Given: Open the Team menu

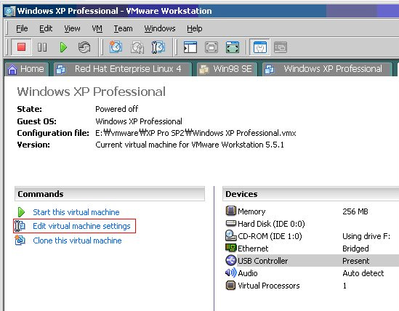Looking at the screenshot, I should 123,28.
